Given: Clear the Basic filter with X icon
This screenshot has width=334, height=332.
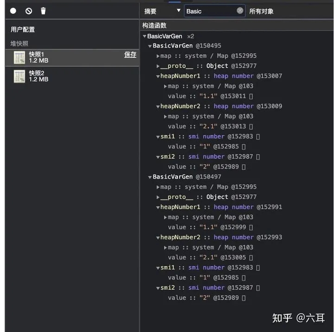Looking at the screenshot, I should tap(240, 11).
